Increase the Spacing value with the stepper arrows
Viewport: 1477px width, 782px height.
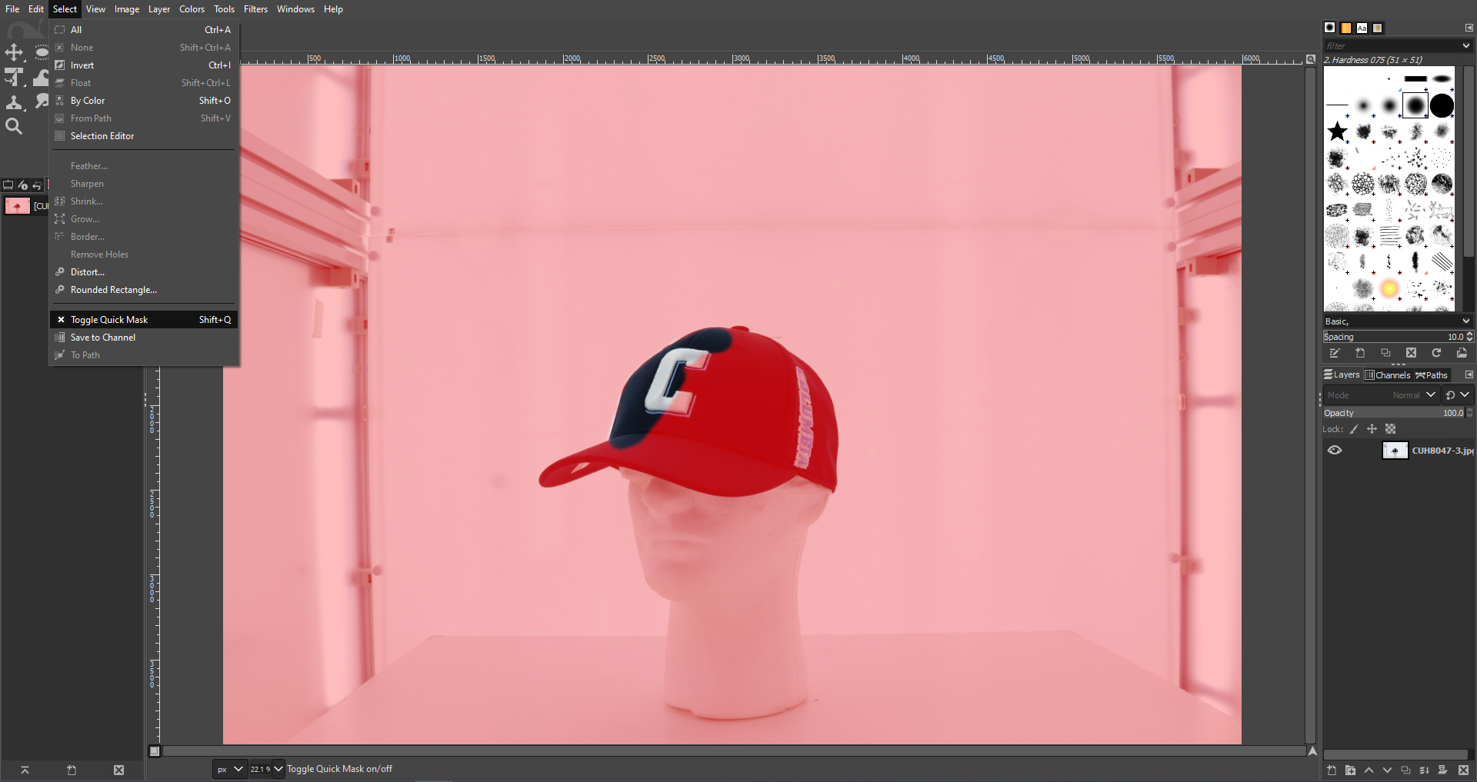(x=1470, y=334)
